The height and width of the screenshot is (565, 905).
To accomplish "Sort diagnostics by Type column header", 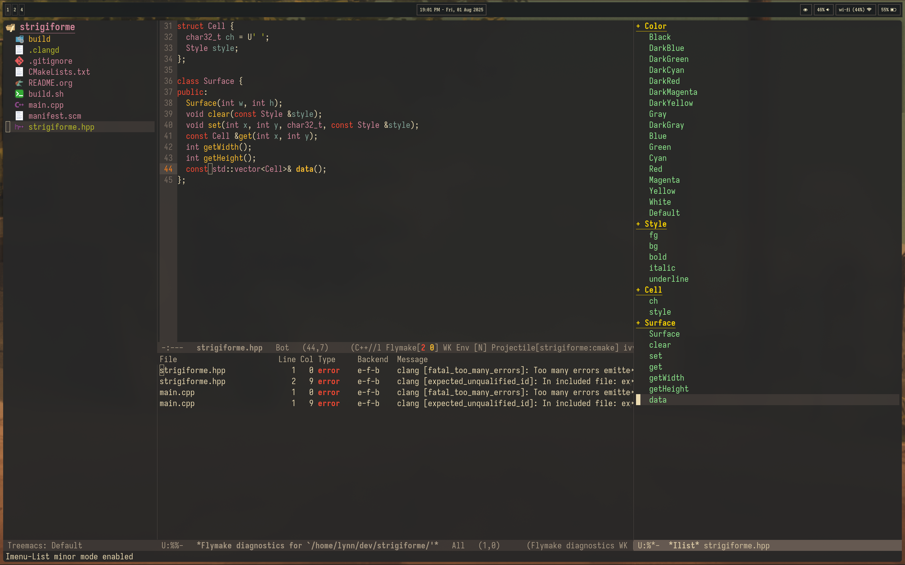I will click(326, 359).
